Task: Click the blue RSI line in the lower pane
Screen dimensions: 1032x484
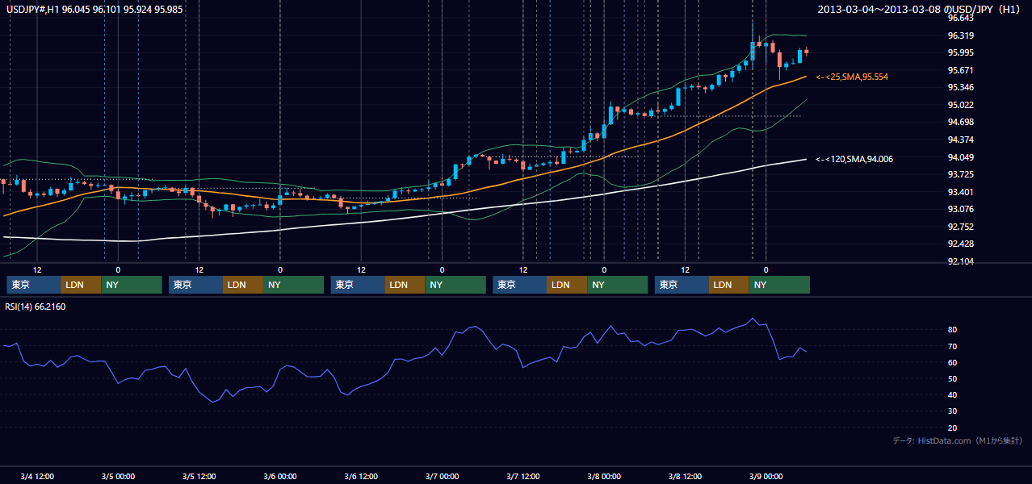Action: pyautogui.click(x=404, y=361)
